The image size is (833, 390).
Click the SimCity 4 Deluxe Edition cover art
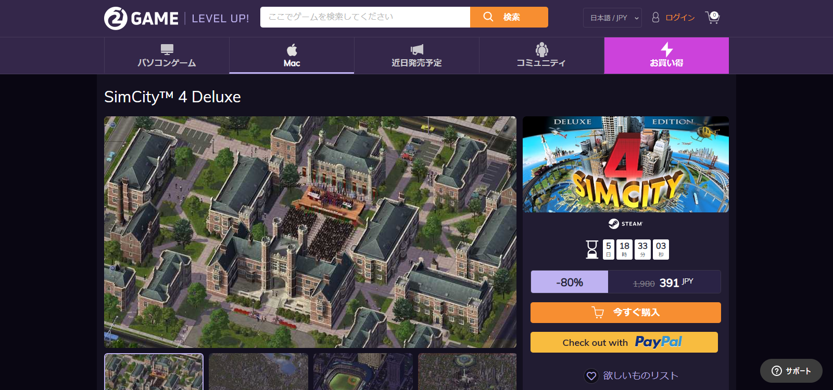click(625, 164)
